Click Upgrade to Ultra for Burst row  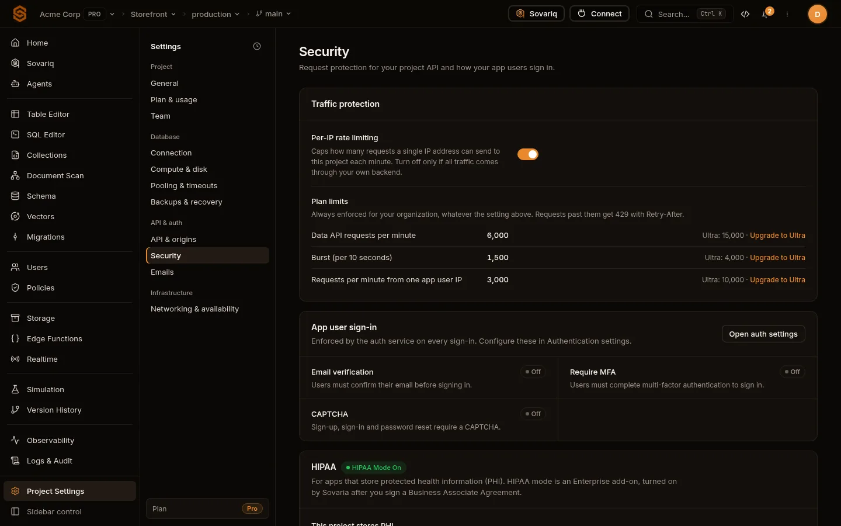(x=777, y=258)
